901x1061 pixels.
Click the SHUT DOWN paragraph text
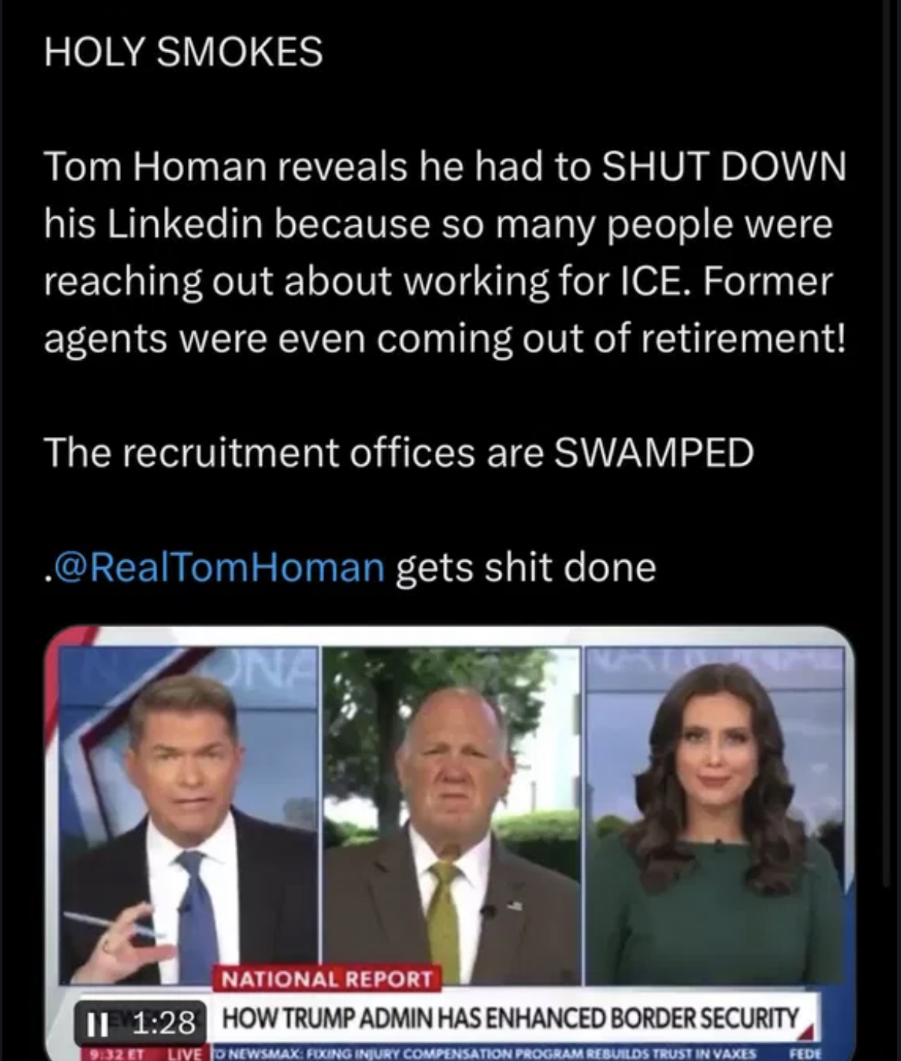pos(445,252)
